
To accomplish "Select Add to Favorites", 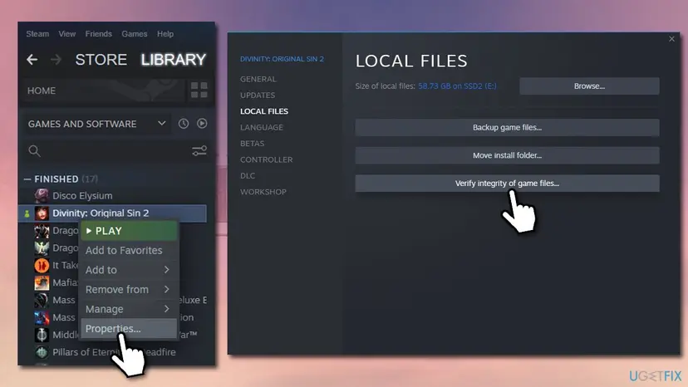I will (x=129, y=250).
